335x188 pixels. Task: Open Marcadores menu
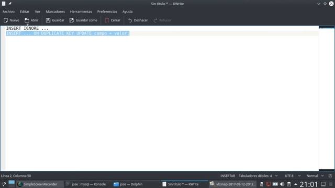click(55, 11)
